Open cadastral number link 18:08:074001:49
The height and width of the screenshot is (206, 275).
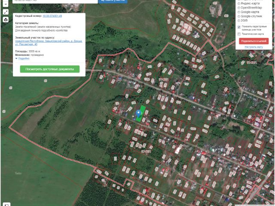pos(52,16)
